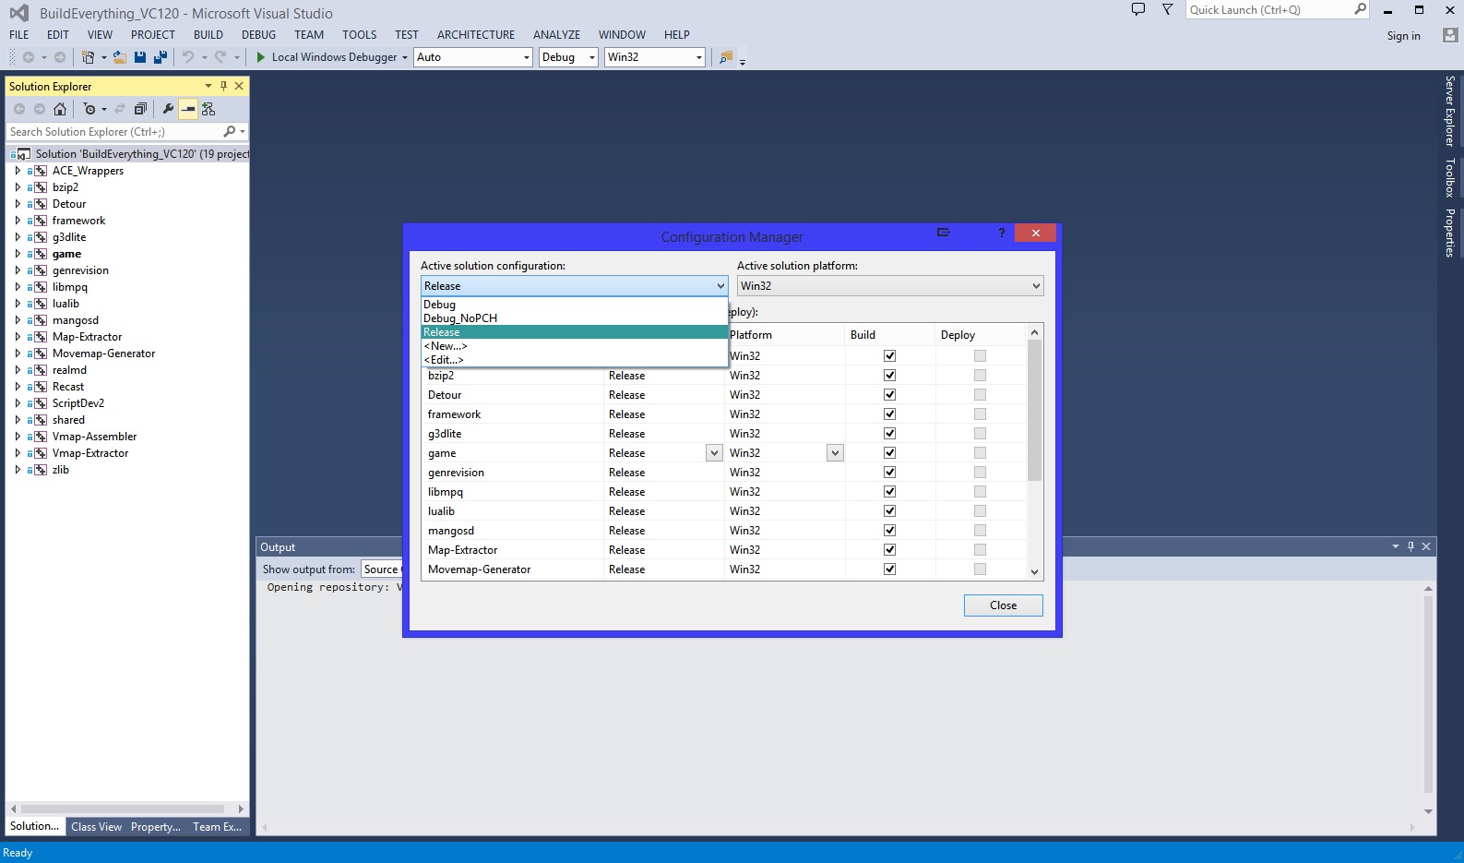1464x863 pixels.
Task: Click project list vertical scrollbar thumb
Action: point(1034,411)
